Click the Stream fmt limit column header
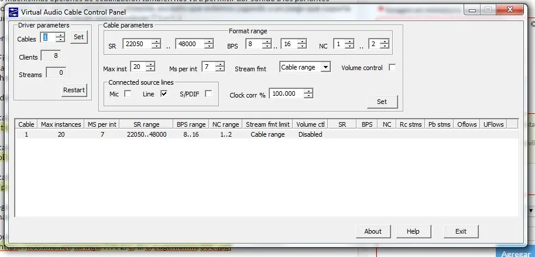 tap(268, 124)
